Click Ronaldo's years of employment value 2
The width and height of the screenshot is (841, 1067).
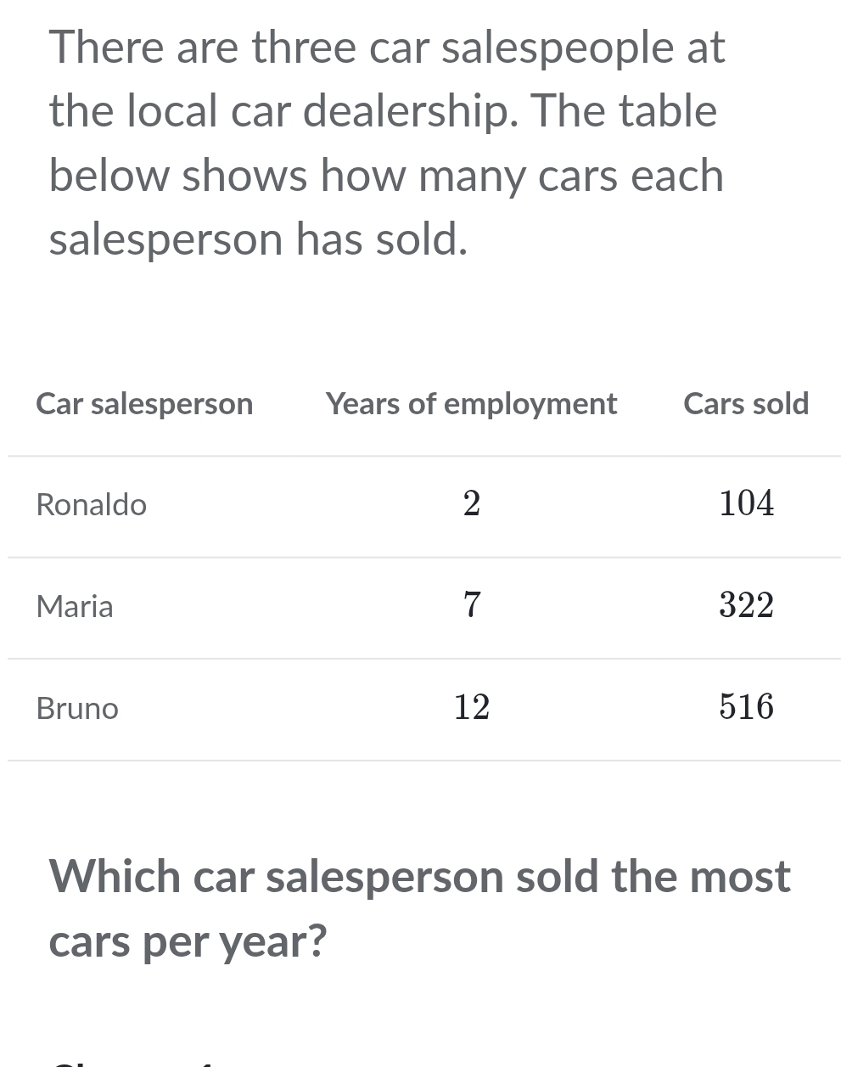[x=472, y=504]
